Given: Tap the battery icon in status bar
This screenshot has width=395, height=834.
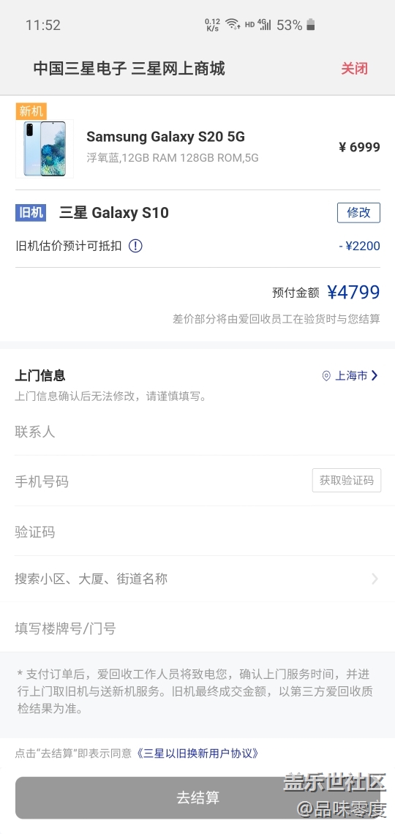Looking at the screenshot, I should tap(311, 24).
